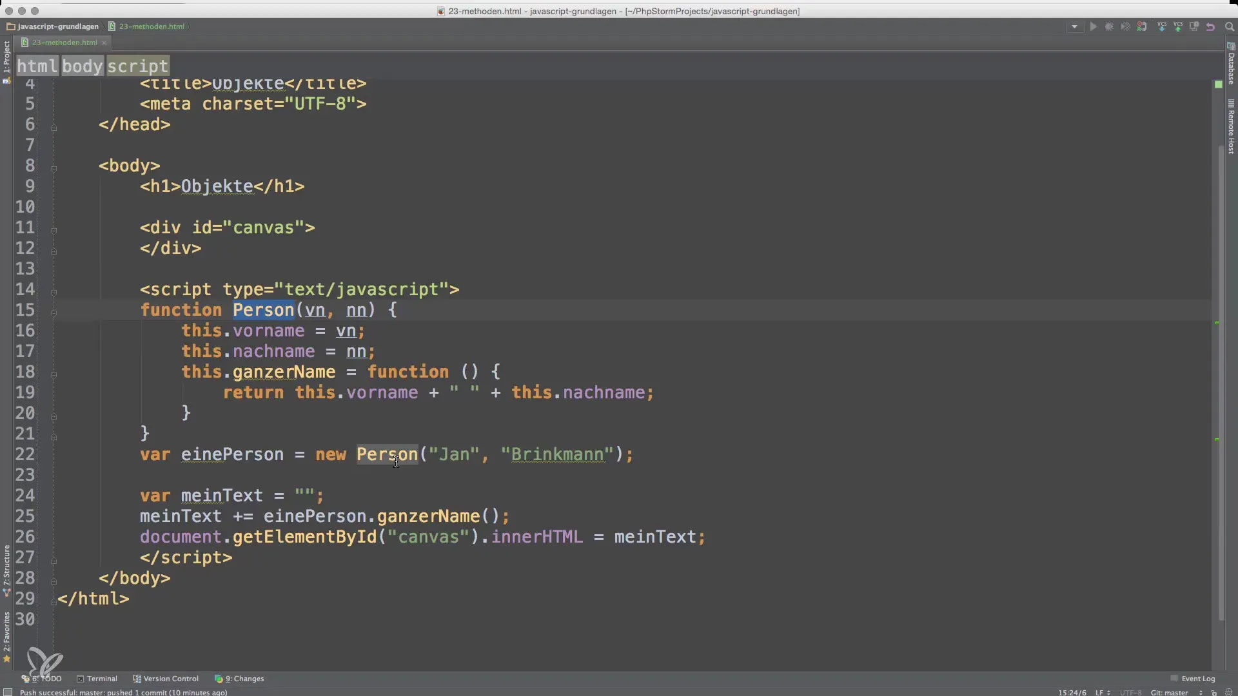Click the purple revert arrow icon

point(1210,27)
